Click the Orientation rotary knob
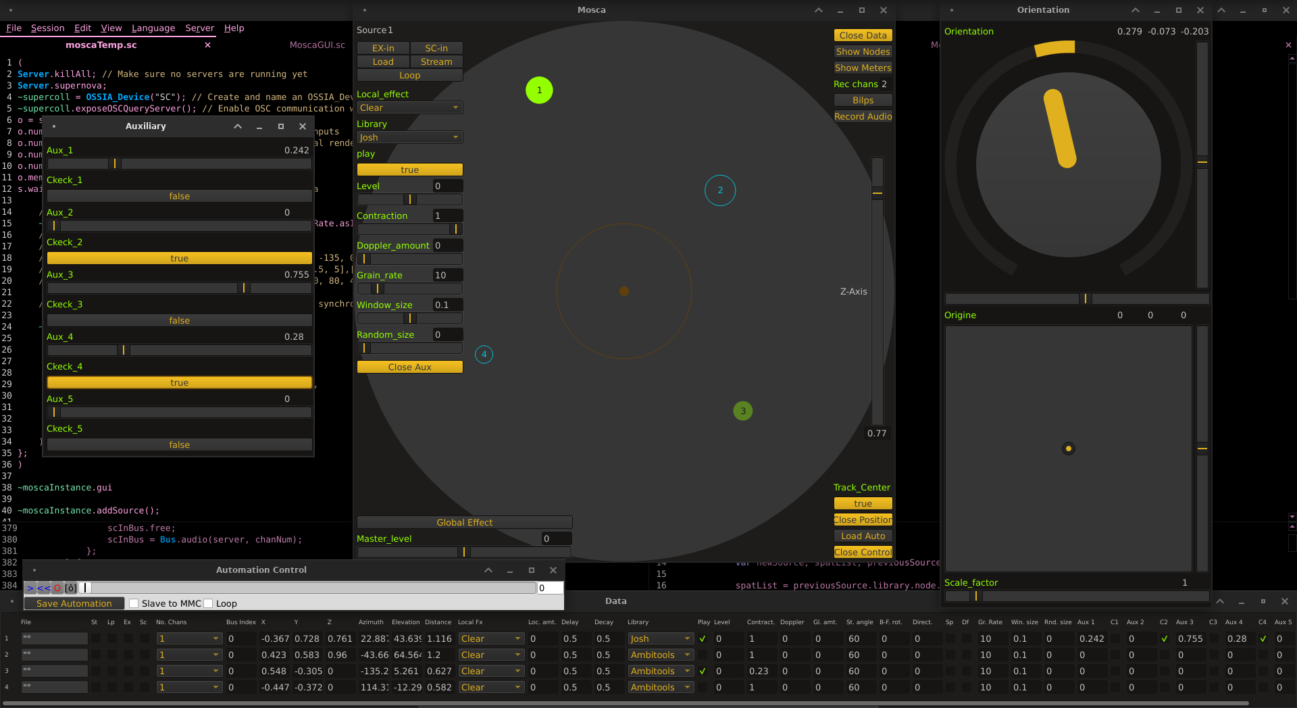Screen dimensions: 1297x708 pyautogui.click(x=1068, y=163)
